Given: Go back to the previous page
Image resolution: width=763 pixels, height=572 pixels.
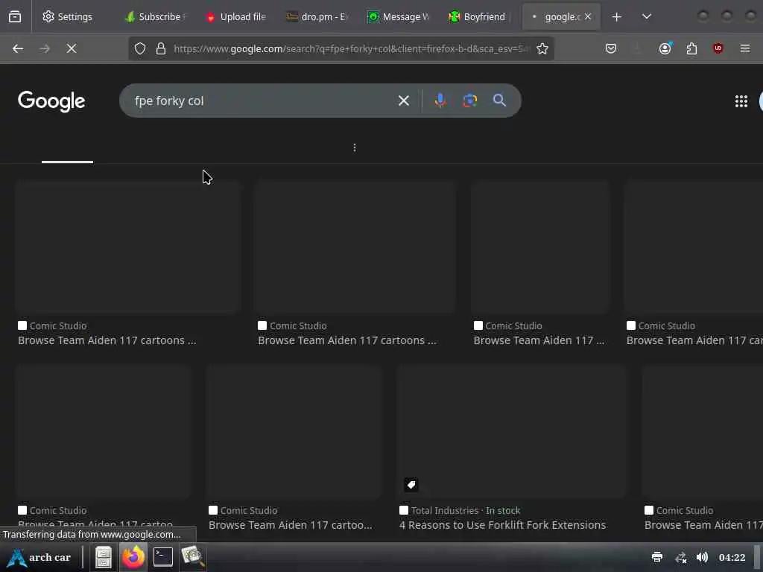Looking at the screenshot, I should point(18,48).
